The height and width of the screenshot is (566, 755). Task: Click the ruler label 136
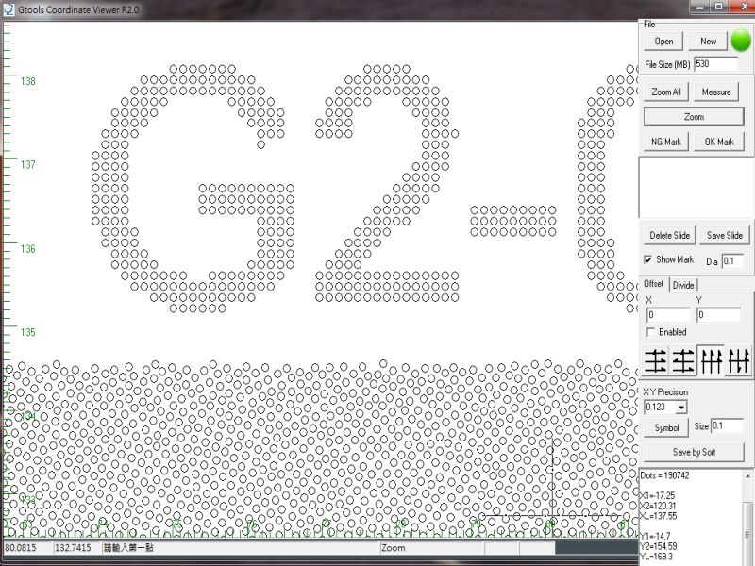coord(28,249)
